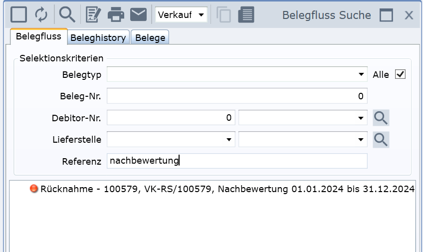Select the Rücknahme 100579 result entry
The width and height of the screenshot is (423, 252).
(x=227, y=189)
